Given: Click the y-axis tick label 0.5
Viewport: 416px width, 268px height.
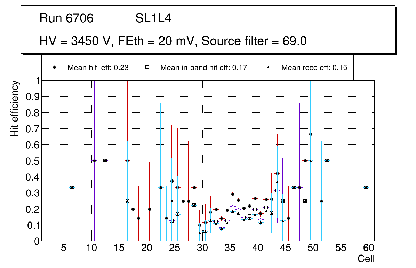Looking at the screenshot, I should coord(33,161).
